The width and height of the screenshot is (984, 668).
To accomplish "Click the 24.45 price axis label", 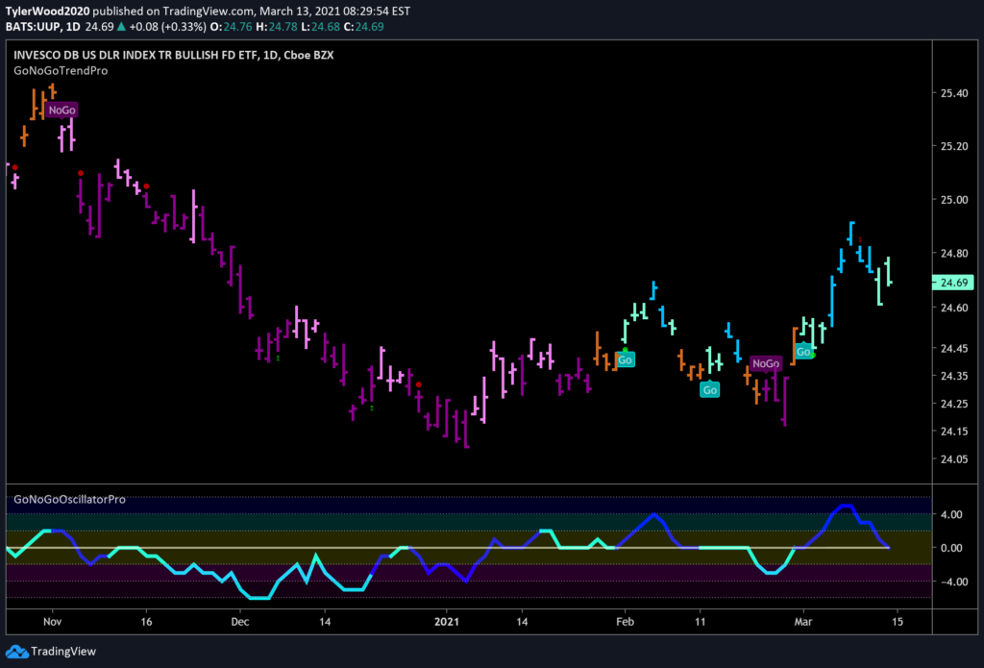I will tap(954, 348).
